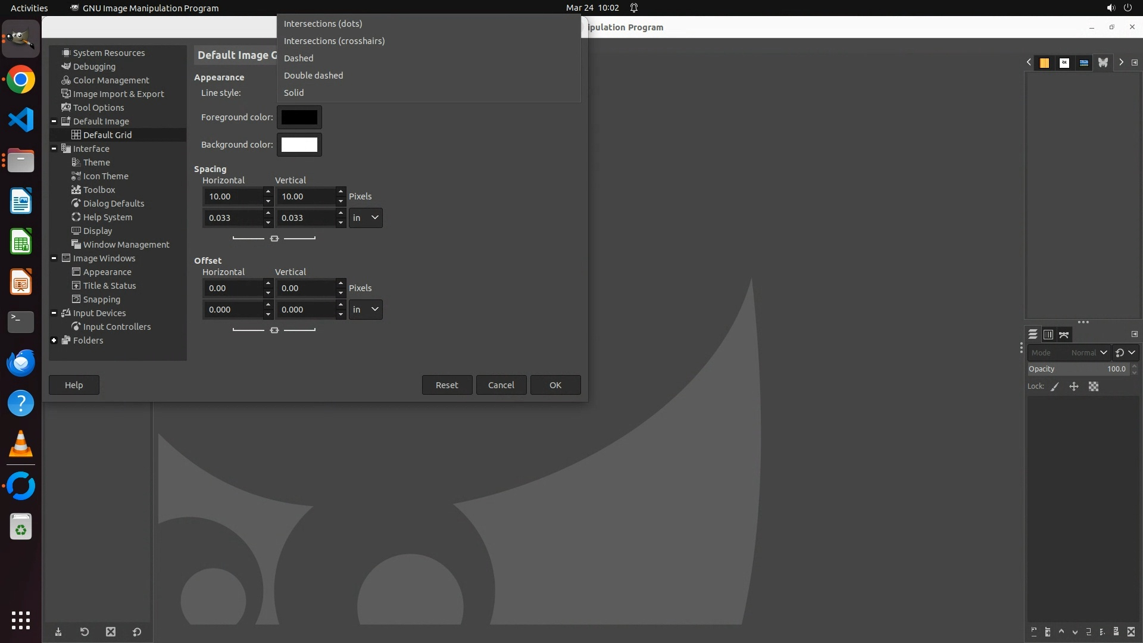Collapse the Interface tree section
The width and height of the screenshot is (1143, 643).
click(x=54, y=149)
